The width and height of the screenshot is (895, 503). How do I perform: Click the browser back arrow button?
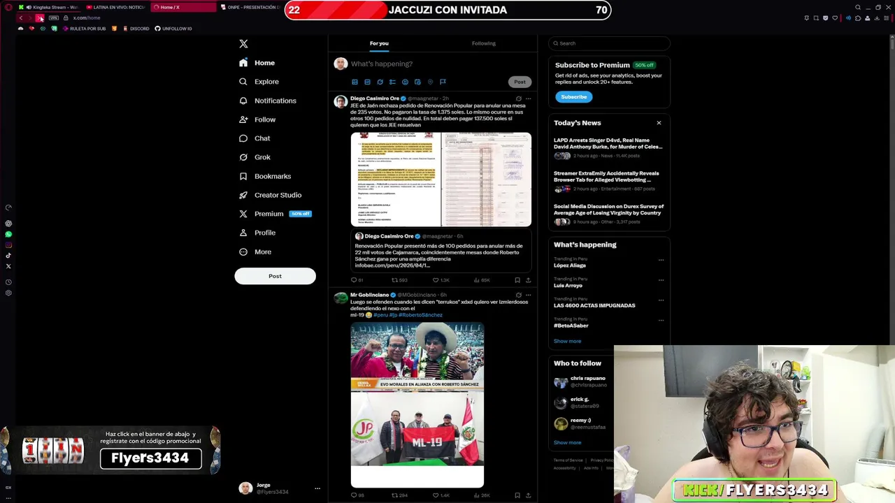(21, 18)
